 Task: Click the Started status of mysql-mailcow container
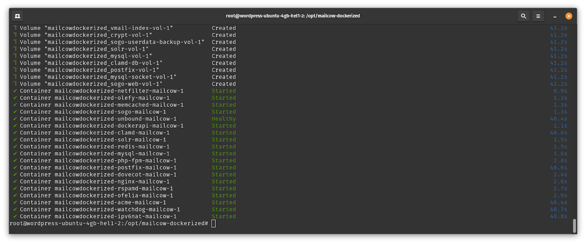[x=223, y=154]
